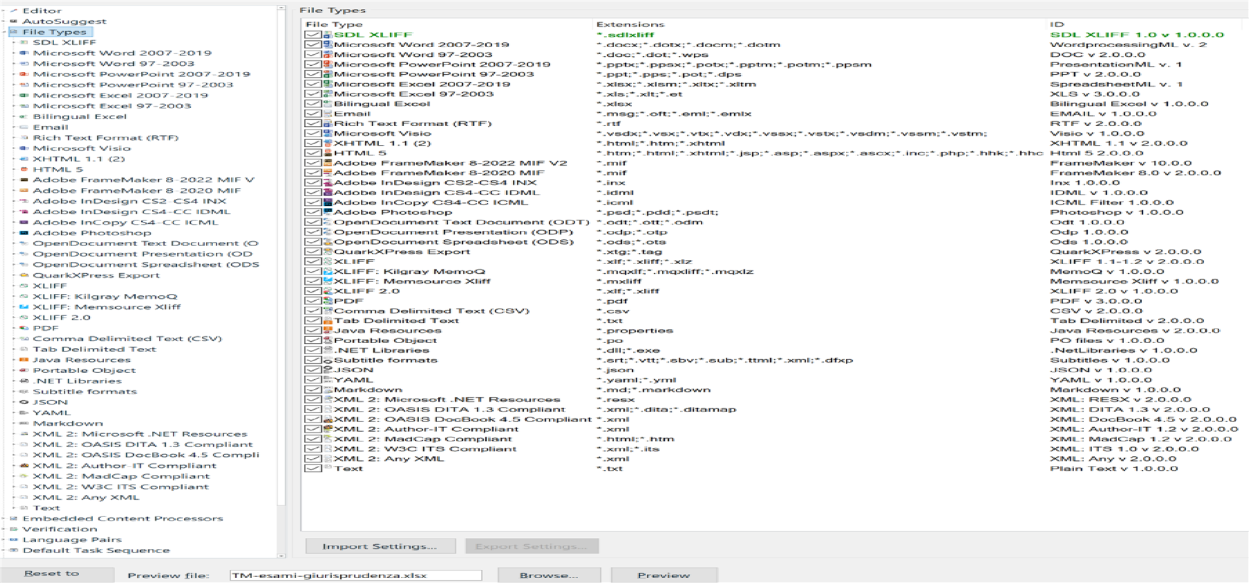The height and width of the screenshot is (583, 1249).
Task: Uncheck the Comma Delimited Text (CSV) checkbox
Action: click(313, 311)
